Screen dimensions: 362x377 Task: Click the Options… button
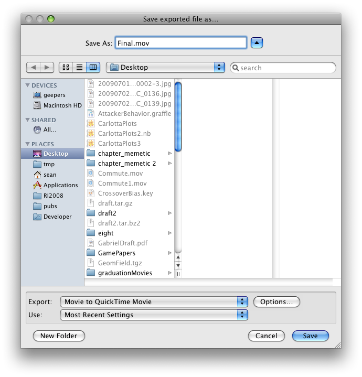[x=276, y=301]
